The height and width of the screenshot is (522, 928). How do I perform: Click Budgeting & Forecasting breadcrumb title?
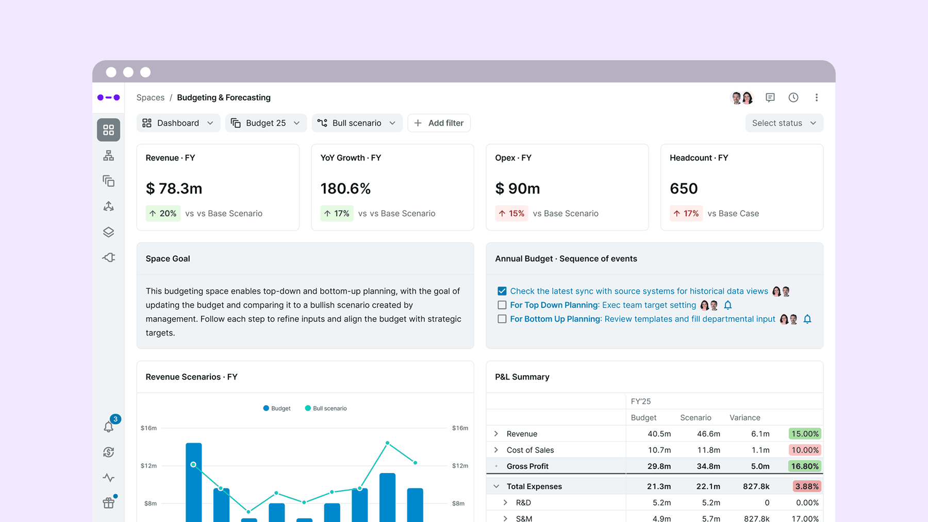pos(224,97)
